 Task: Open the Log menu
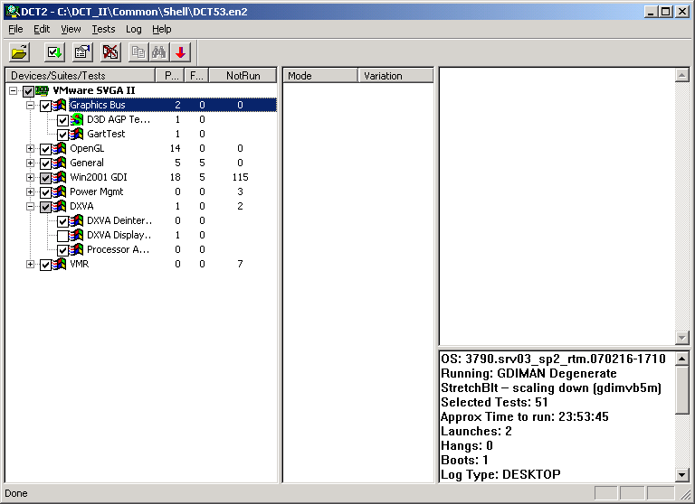coord(133,29)
